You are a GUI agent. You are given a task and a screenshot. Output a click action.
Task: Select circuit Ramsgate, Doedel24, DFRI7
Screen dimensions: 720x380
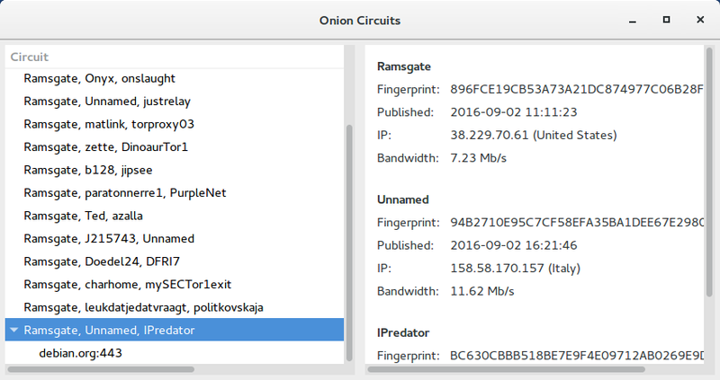click(x=103, y=261)
